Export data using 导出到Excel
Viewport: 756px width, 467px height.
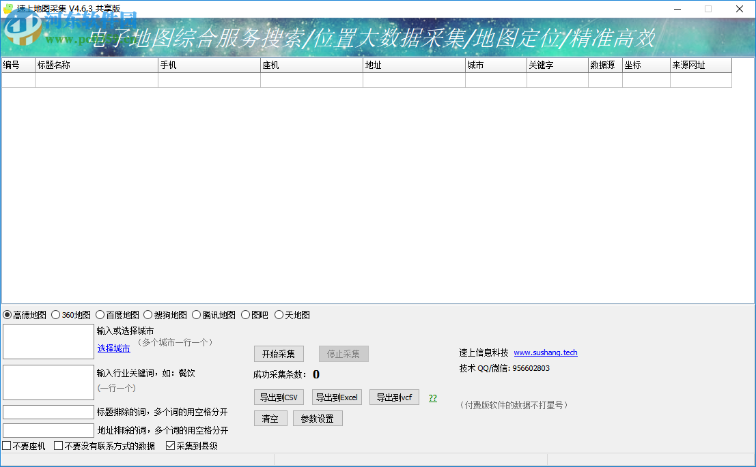[337, 397]
